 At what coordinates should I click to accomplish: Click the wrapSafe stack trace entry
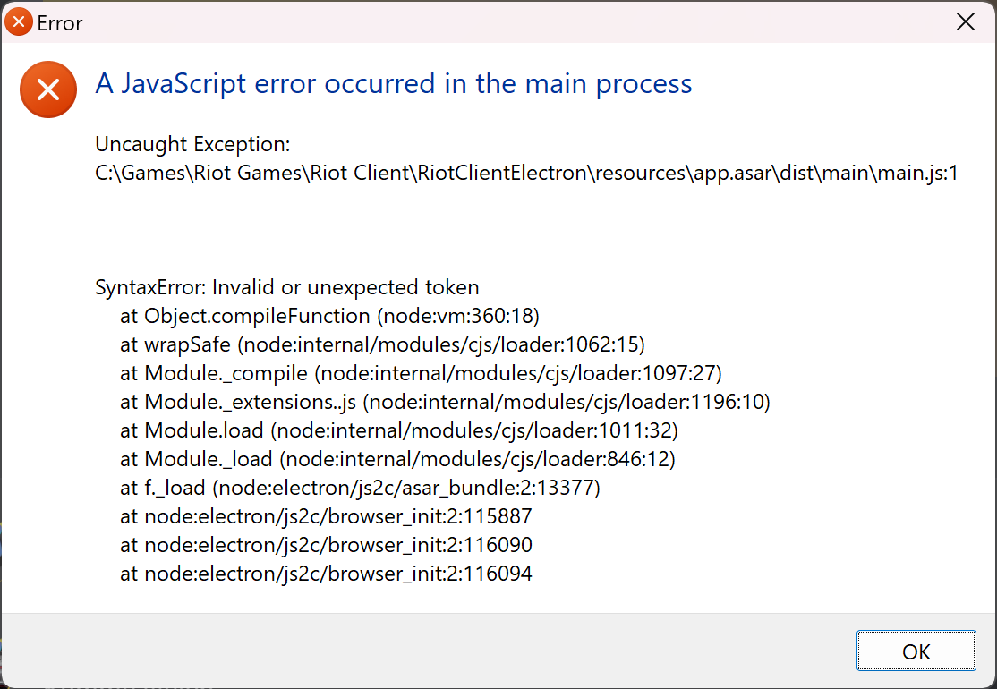pos(380,344)
